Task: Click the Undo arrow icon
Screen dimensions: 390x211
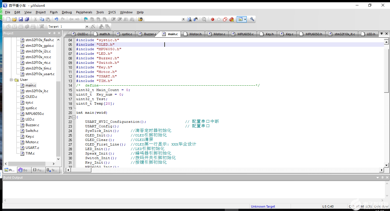Action: coord(56,19)
